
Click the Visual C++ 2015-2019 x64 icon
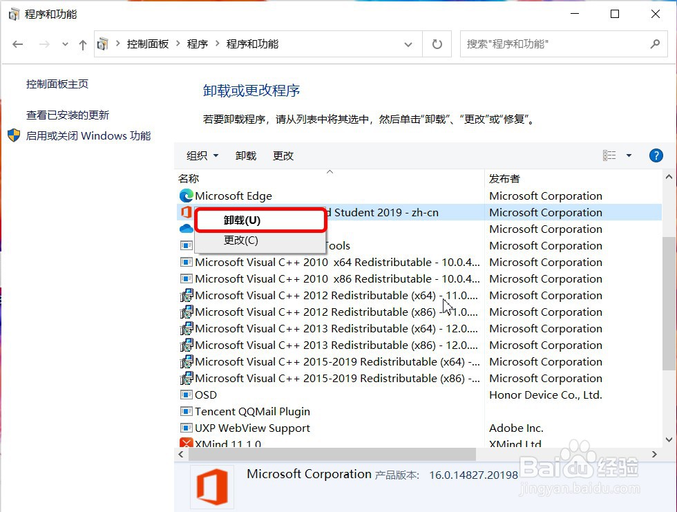point(186,362)
